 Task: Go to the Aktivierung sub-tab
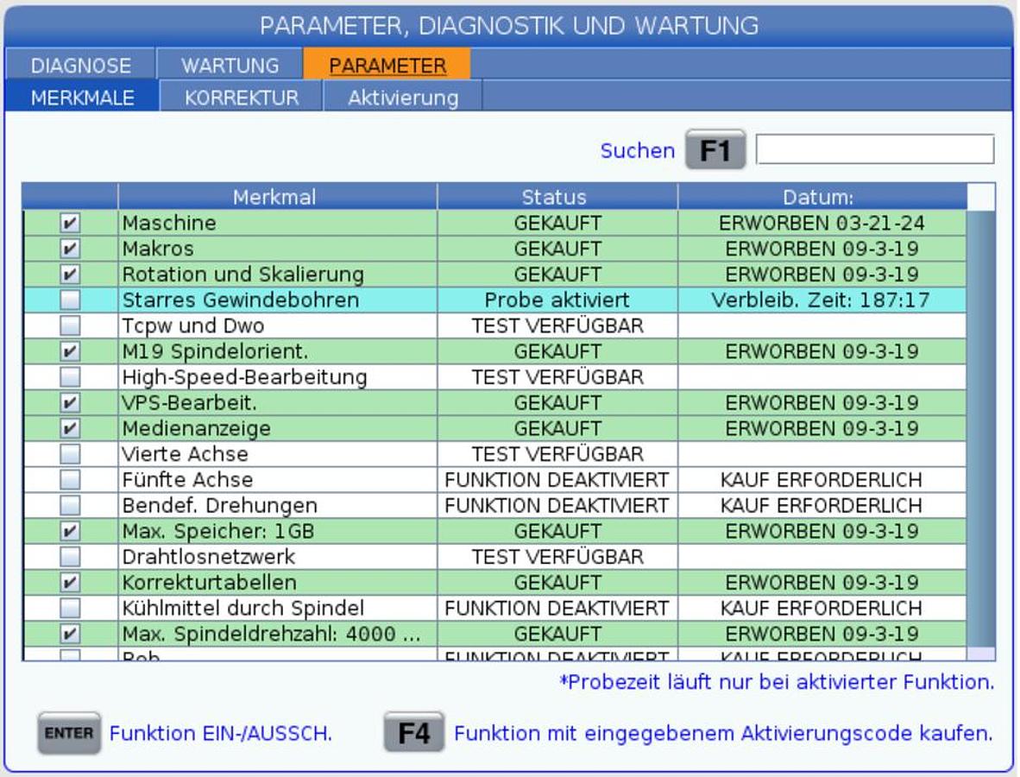click(x=402, y=98)
